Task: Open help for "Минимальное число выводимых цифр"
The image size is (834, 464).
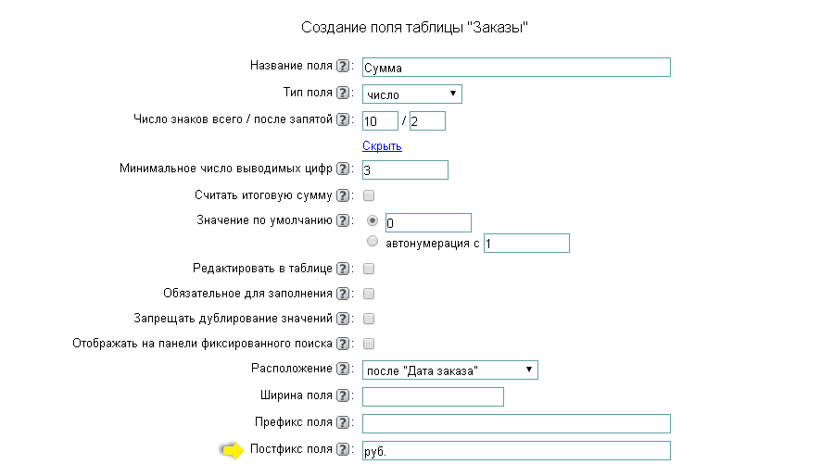Action: (x=343, y=169)
